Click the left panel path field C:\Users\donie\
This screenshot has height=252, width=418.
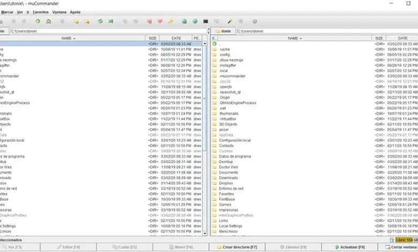(108, 31)
